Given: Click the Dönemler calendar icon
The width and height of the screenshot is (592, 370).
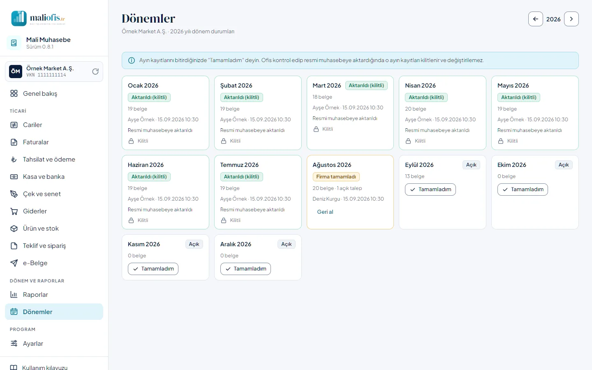Looking at the screenshot, I should [x=14, y=312].
